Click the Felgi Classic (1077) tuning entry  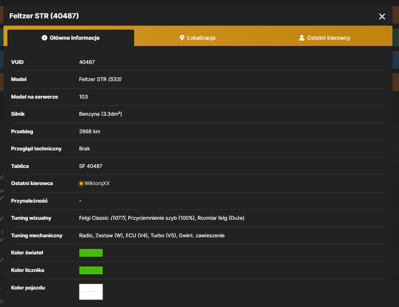[102, 218]
